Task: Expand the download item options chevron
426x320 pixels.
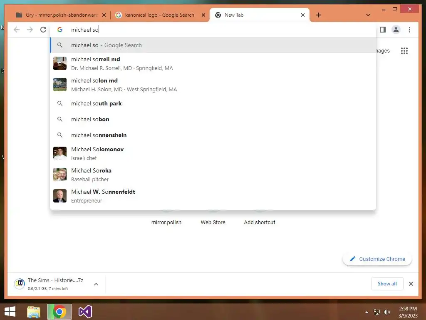Action: (x=96, y=284)
